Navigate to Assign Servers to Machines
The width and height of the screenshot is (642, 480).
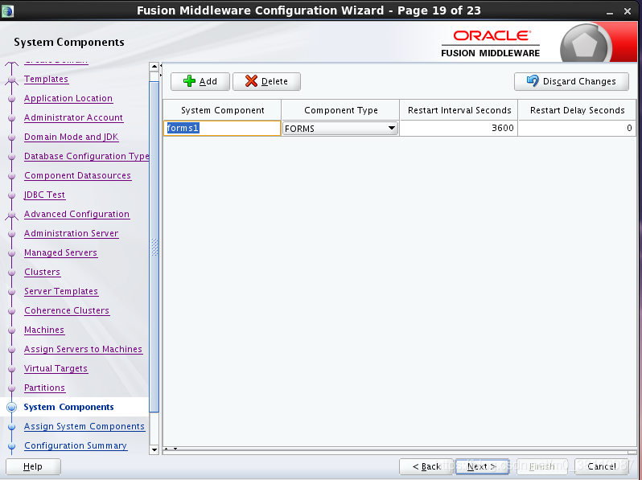click(83, 349)
